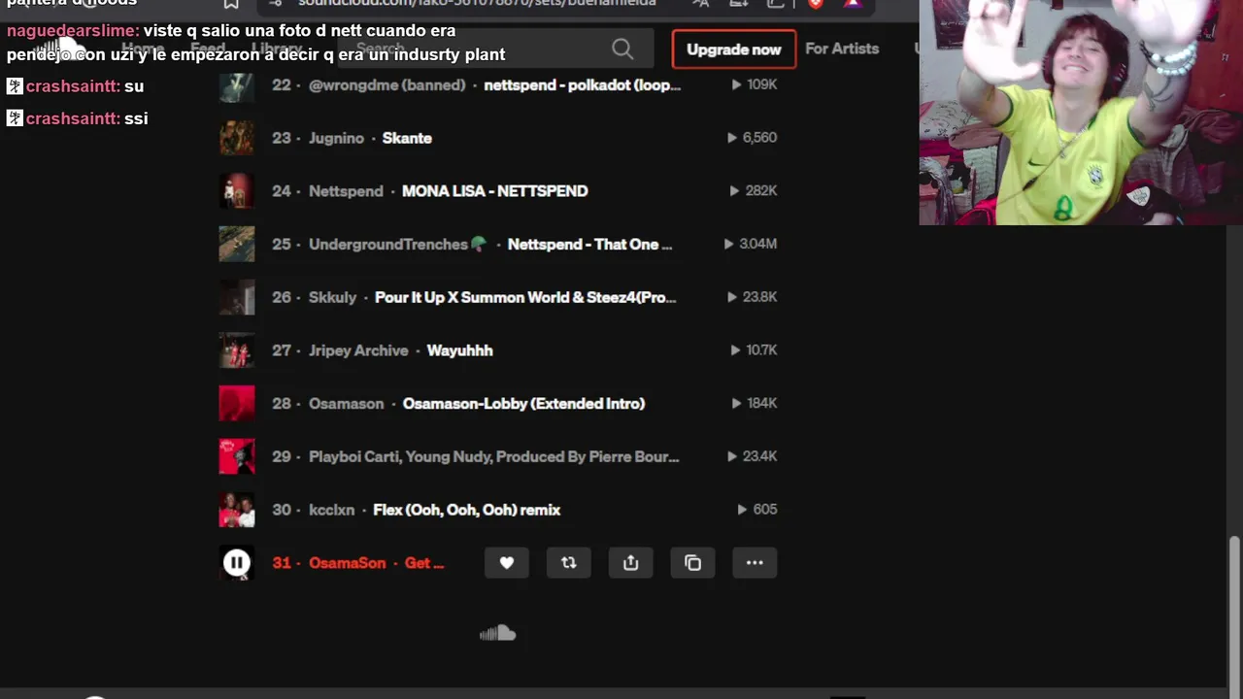Click Osamason artist on track 28
This screenshot has width=1243, height=699.
pyautogui.click(x=347, y=404)
